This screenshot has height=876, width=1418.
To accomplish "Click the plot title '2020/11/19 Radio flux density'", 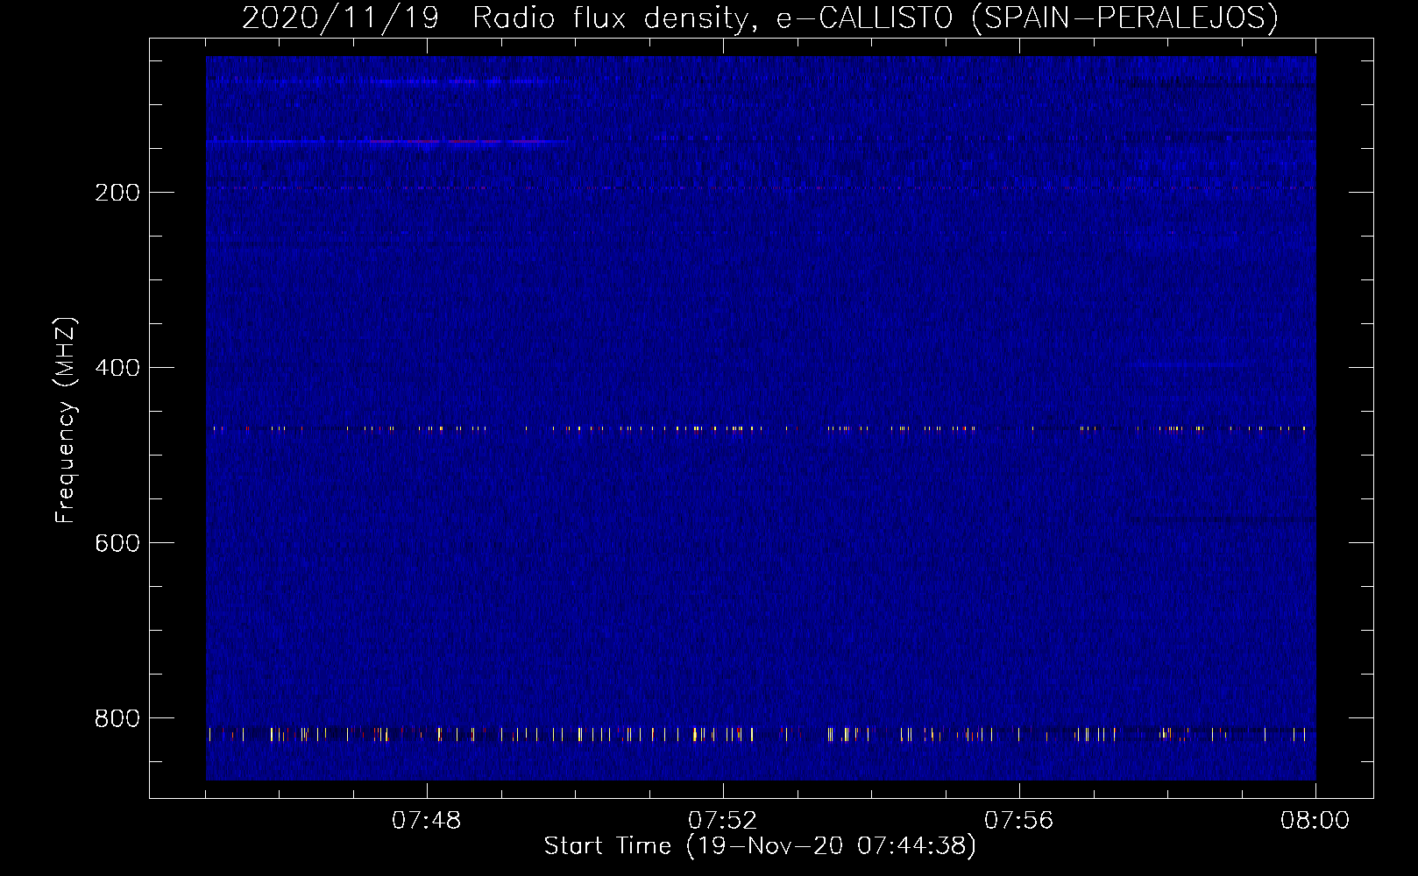I will pyautogui.click(x=760, y=18).
